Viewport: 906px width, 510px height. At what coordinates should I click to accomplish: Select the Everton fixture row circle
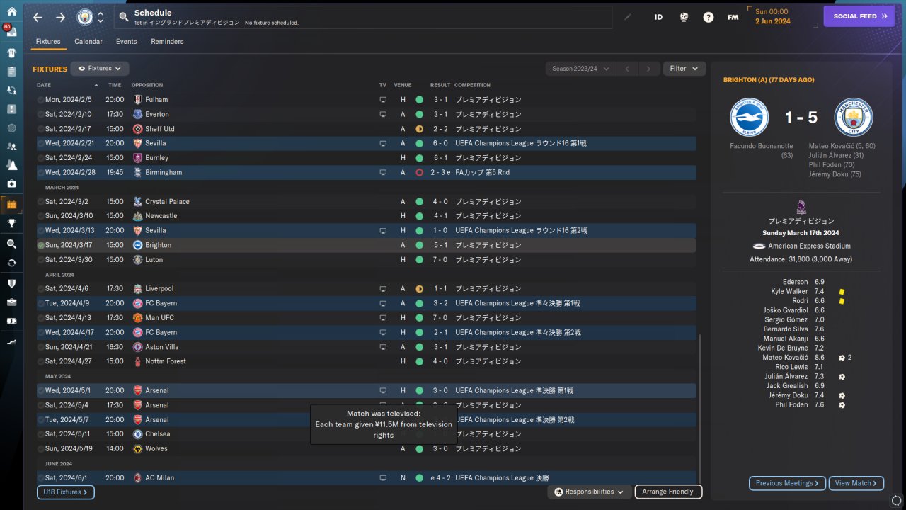[x=40, y=114]
